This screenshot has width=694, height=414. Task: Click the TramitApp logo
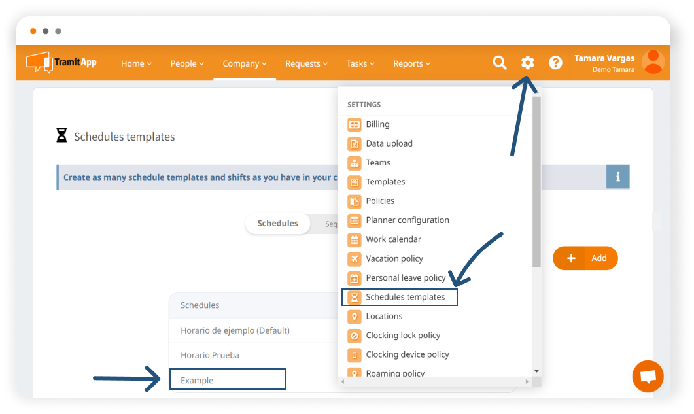click(x=61, y=63)
